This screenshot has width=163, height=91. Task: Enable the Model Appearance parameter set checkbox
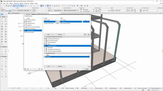[45, 42]
